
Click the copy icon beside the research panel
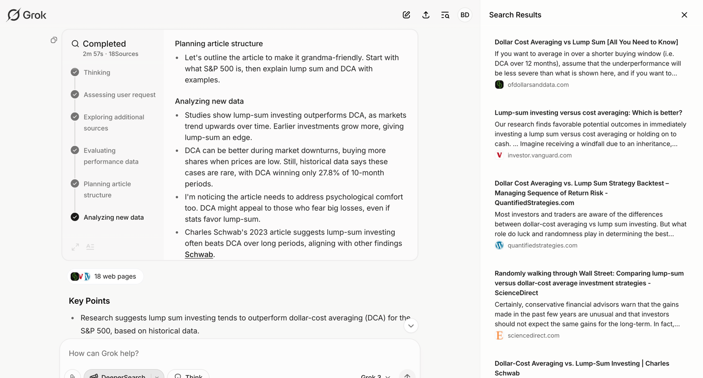[54, 40]
